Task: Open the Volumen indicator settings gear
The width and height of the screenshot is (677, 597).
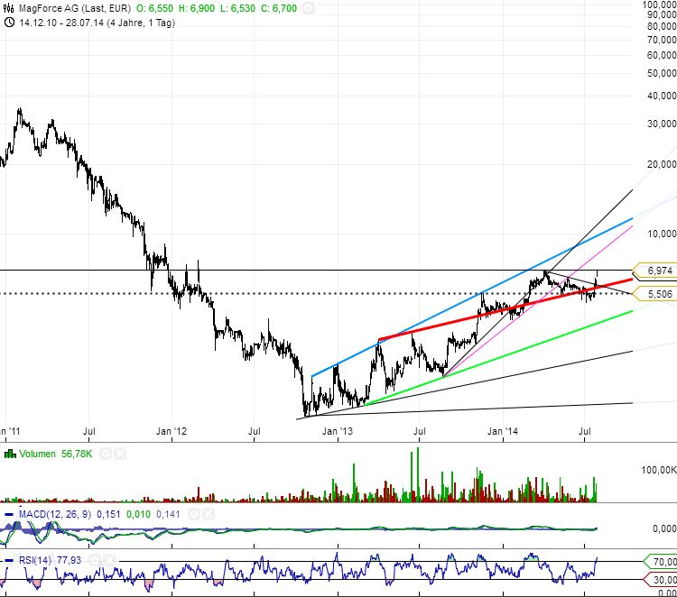Action: [106, 454]
